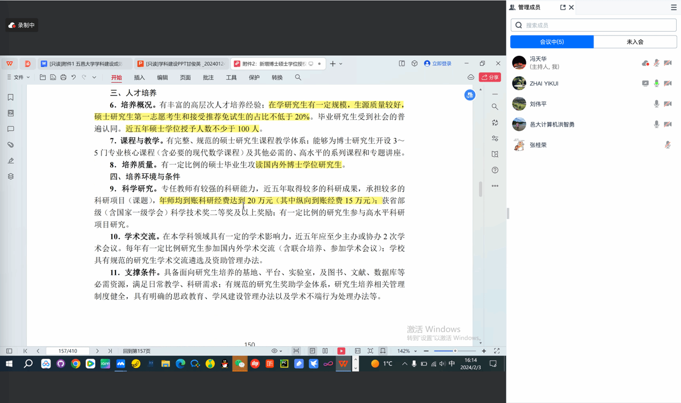Expand the eye view mode dropdown

(277, 351)
